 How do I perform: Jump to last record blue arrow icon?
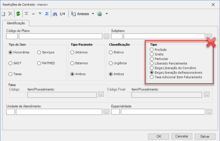47,14
